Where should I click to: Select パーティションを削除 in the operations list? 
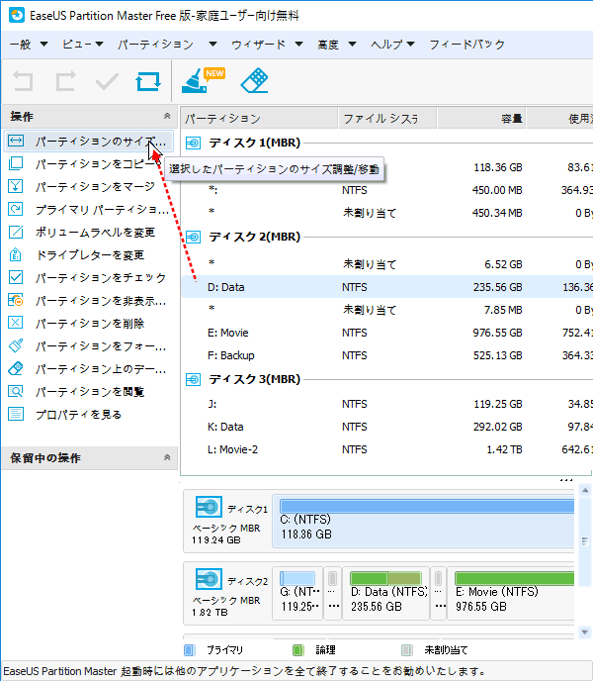tap(89, 323)
